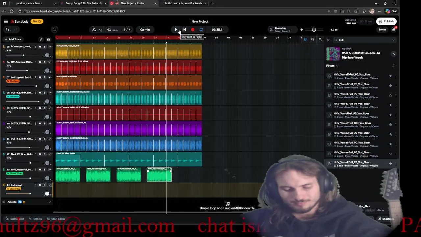Close the loops browser panel with the X
421x237 pixels.
tap(328, 40)
